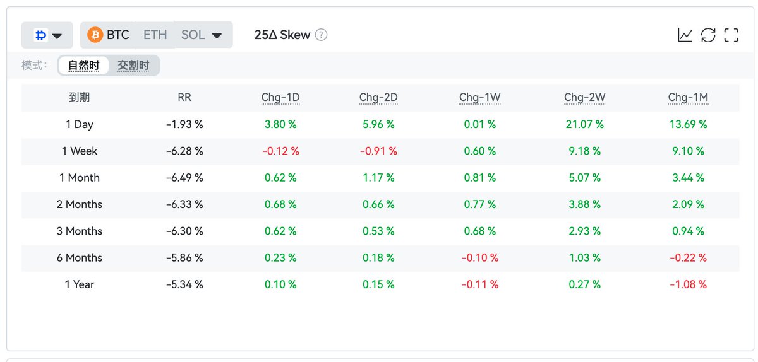The width and height of the screenshot is (758, 362).
Task: Select the 6 Months expiry row label
Action: point(80,258)
